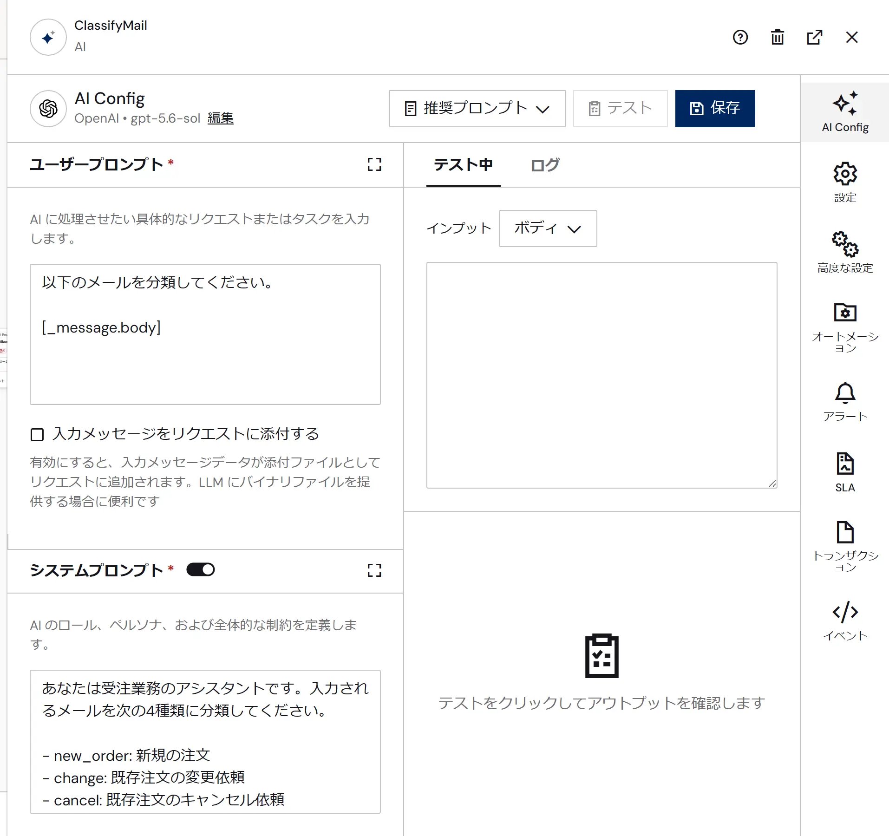Open the ボディ input dropdown
Viewport: 889px width, 836px height.
[548, 229]
